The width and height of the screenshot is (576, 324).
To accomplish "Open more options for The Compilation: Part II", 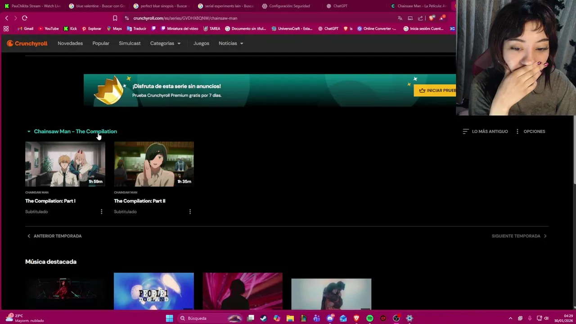I will point(190,211).
